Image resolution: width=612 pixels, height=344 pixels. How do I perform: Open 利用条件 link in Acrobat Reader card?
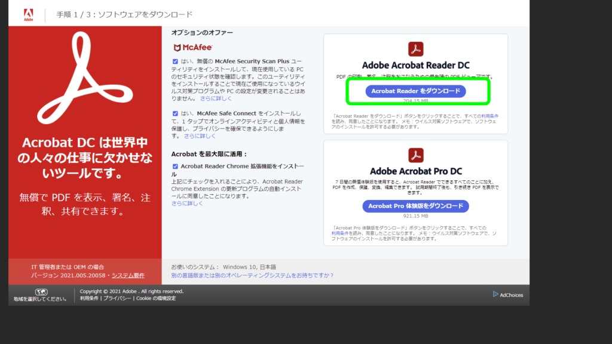[490, 116]
